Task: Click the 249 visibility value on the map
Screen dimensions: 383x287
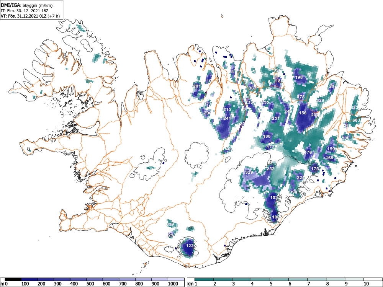Action: 288,111
